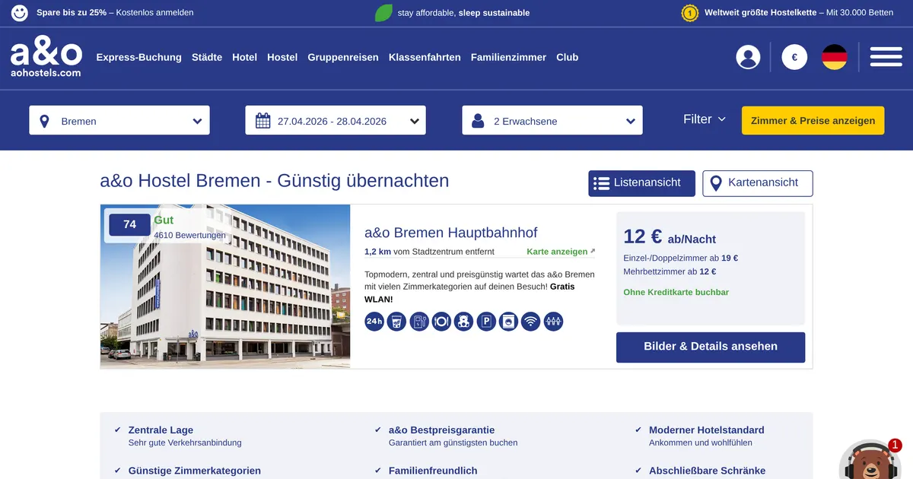Click the Moderner Hotelstandard feature text

pos(707,430)
